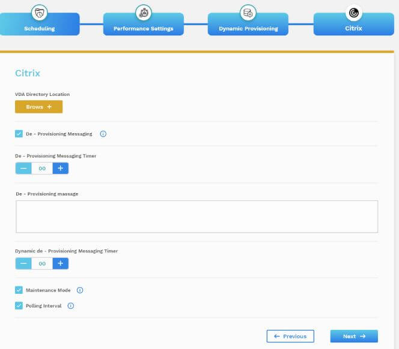Click the De-Provisioning massage text area
The image size is (399, 349).
(x=196, y=216)
